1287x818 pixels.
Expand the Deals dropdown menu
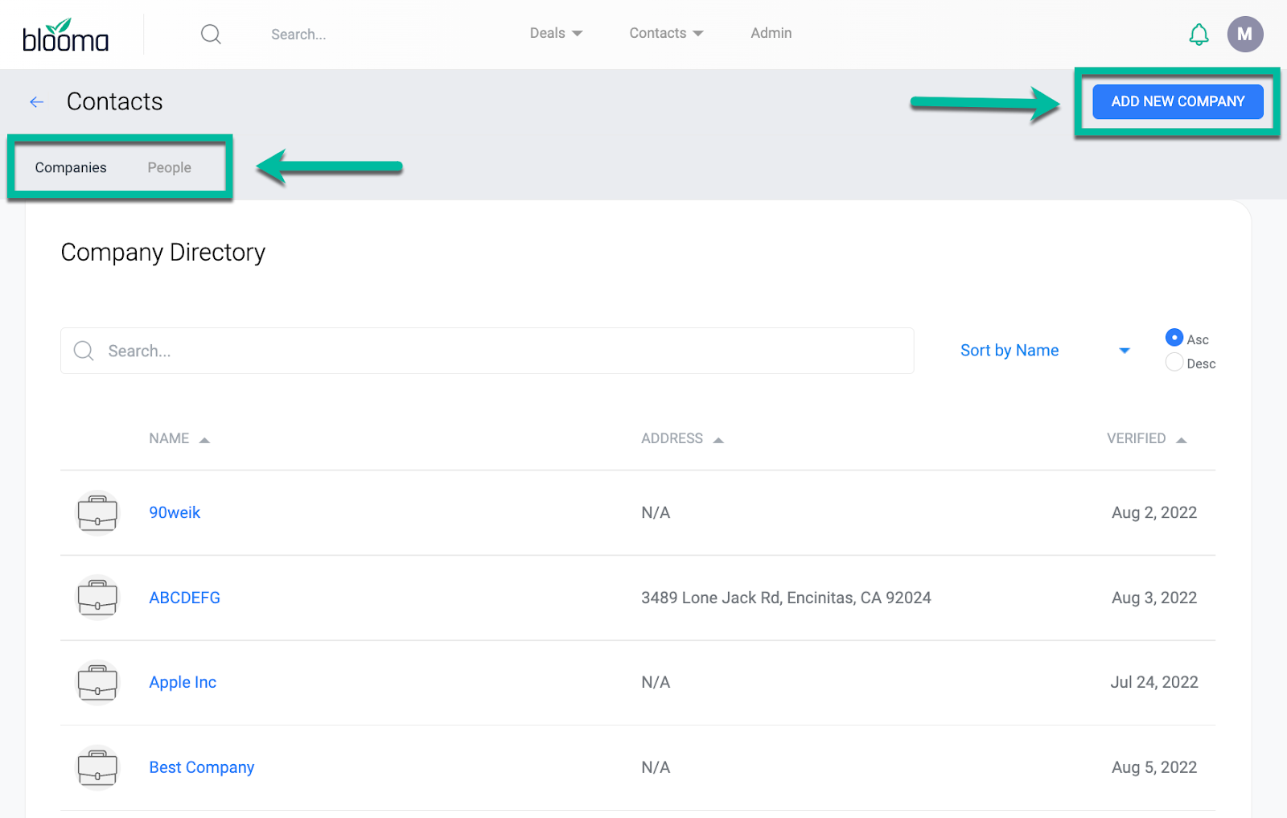(x=556, y=33)
